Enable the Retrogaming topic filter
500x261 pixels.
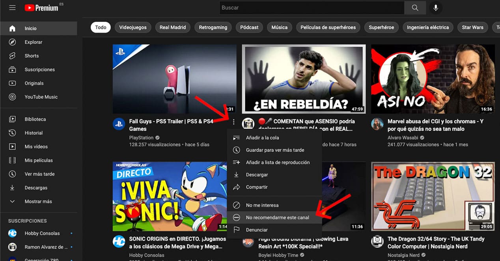click(213, 27)
